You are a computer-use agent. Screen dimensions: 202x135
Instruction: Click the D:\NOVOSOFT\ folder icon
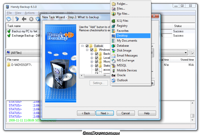click(9, 65)
